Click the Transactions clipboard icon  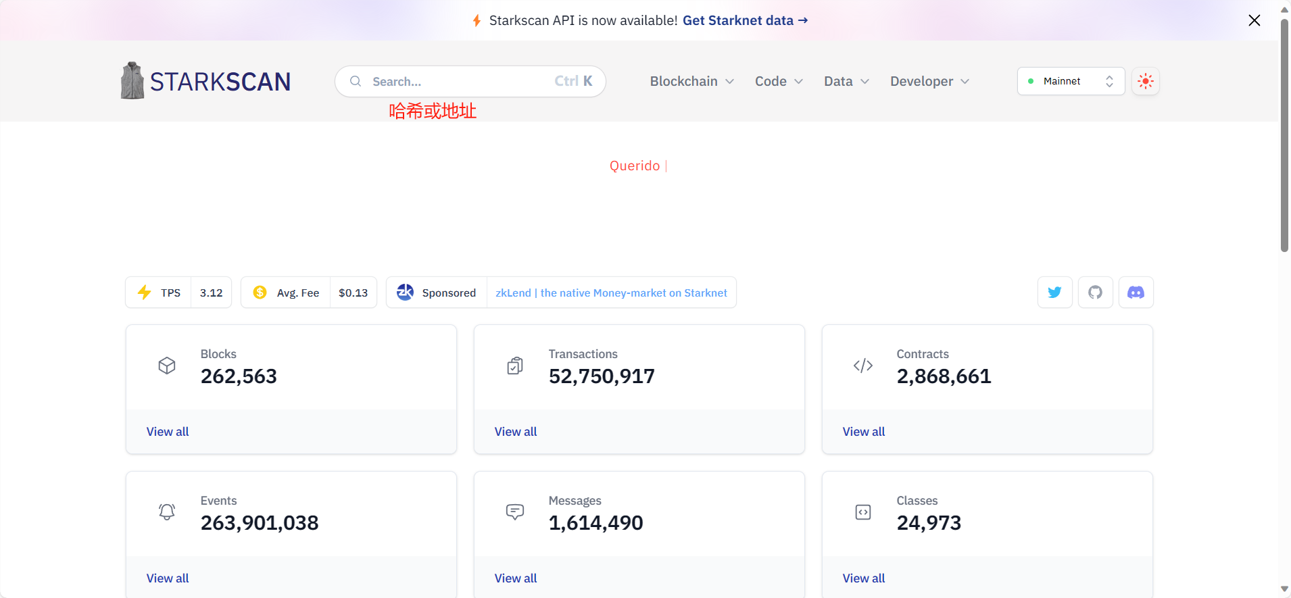point(515,366)
